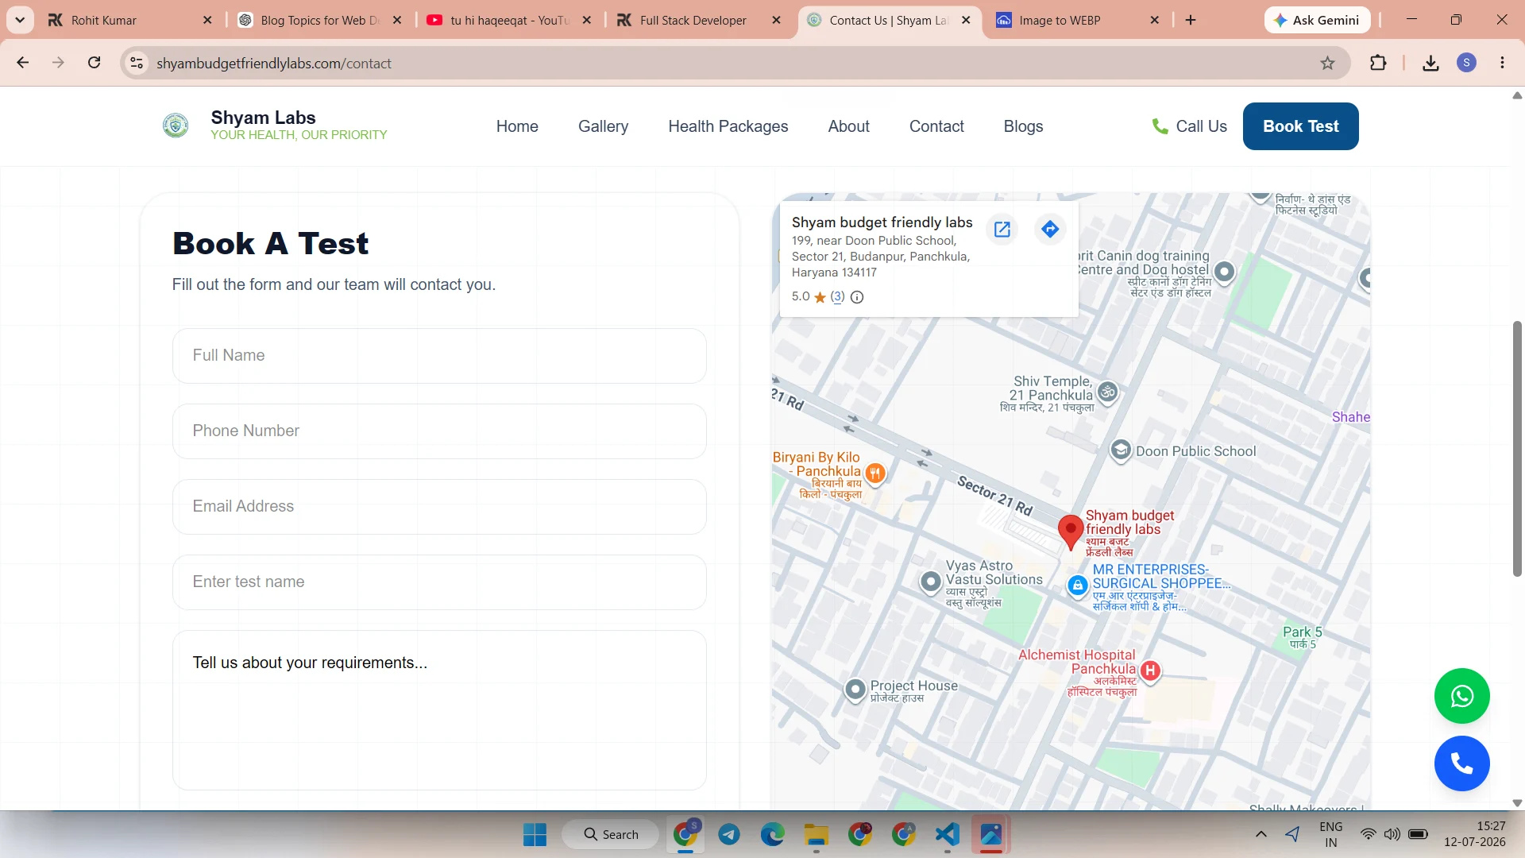Open the Blogs nav link
This screenshot has height=858, width=1525.
[x=1023, y=126]
